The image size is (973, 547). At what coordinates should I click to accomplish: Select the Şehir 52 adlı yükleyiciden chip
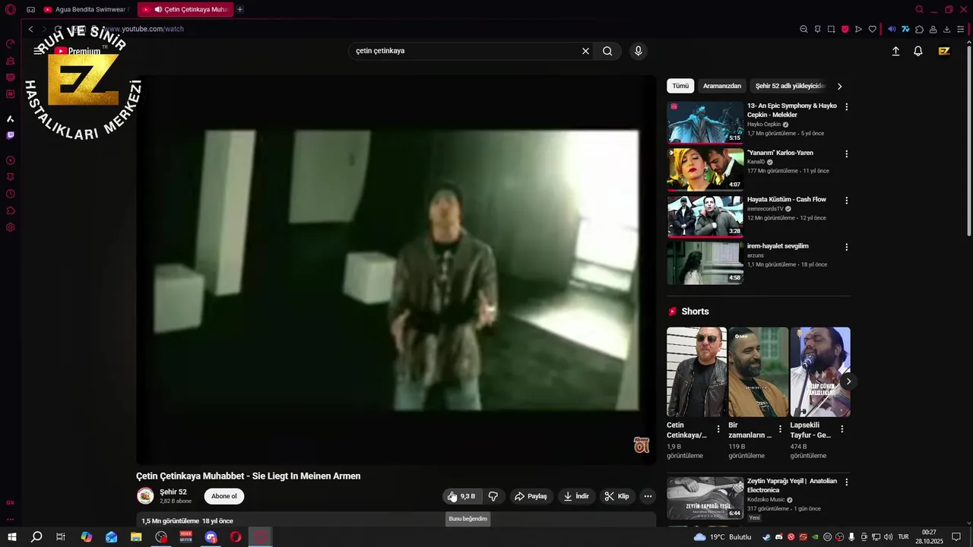pyautogui.click(x=791, y=86)
